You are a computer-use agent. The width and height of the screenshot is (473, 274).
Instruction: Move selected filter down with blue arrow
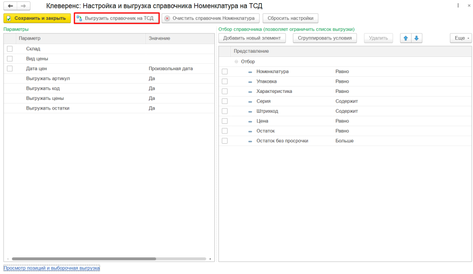point(416,38)
